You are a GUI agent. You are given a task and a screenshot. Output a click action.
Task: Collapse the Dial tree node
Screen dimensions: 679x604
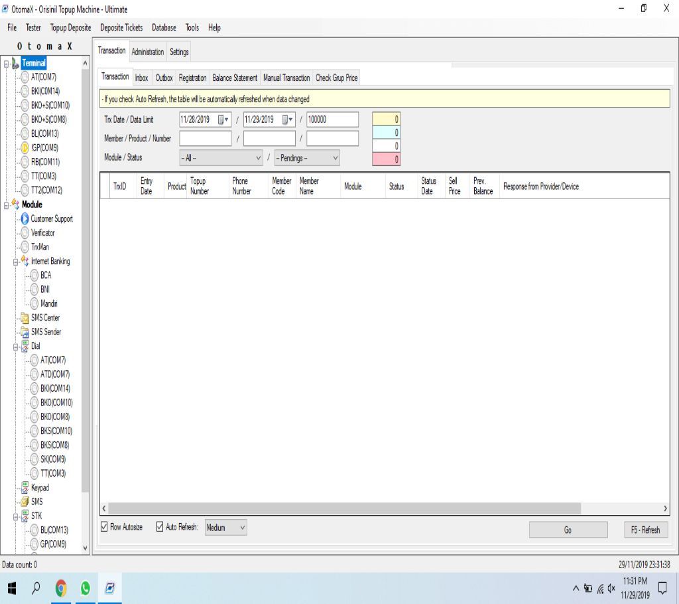point(16,347)
